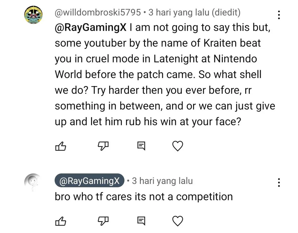This screenshot has width=298, height=233.
Task: Like willdombroski5795's comment with thumbs up
Action: click(x=61, y=146)
